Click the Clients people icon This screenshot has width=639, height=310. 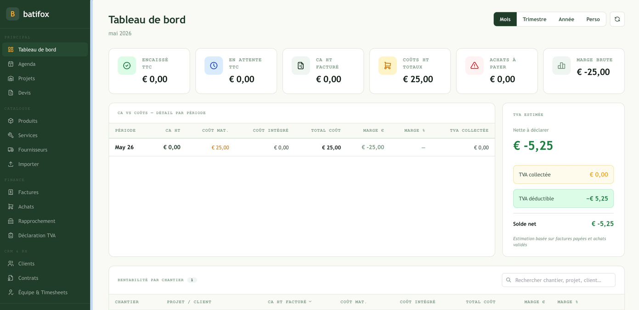click(11, 264)
